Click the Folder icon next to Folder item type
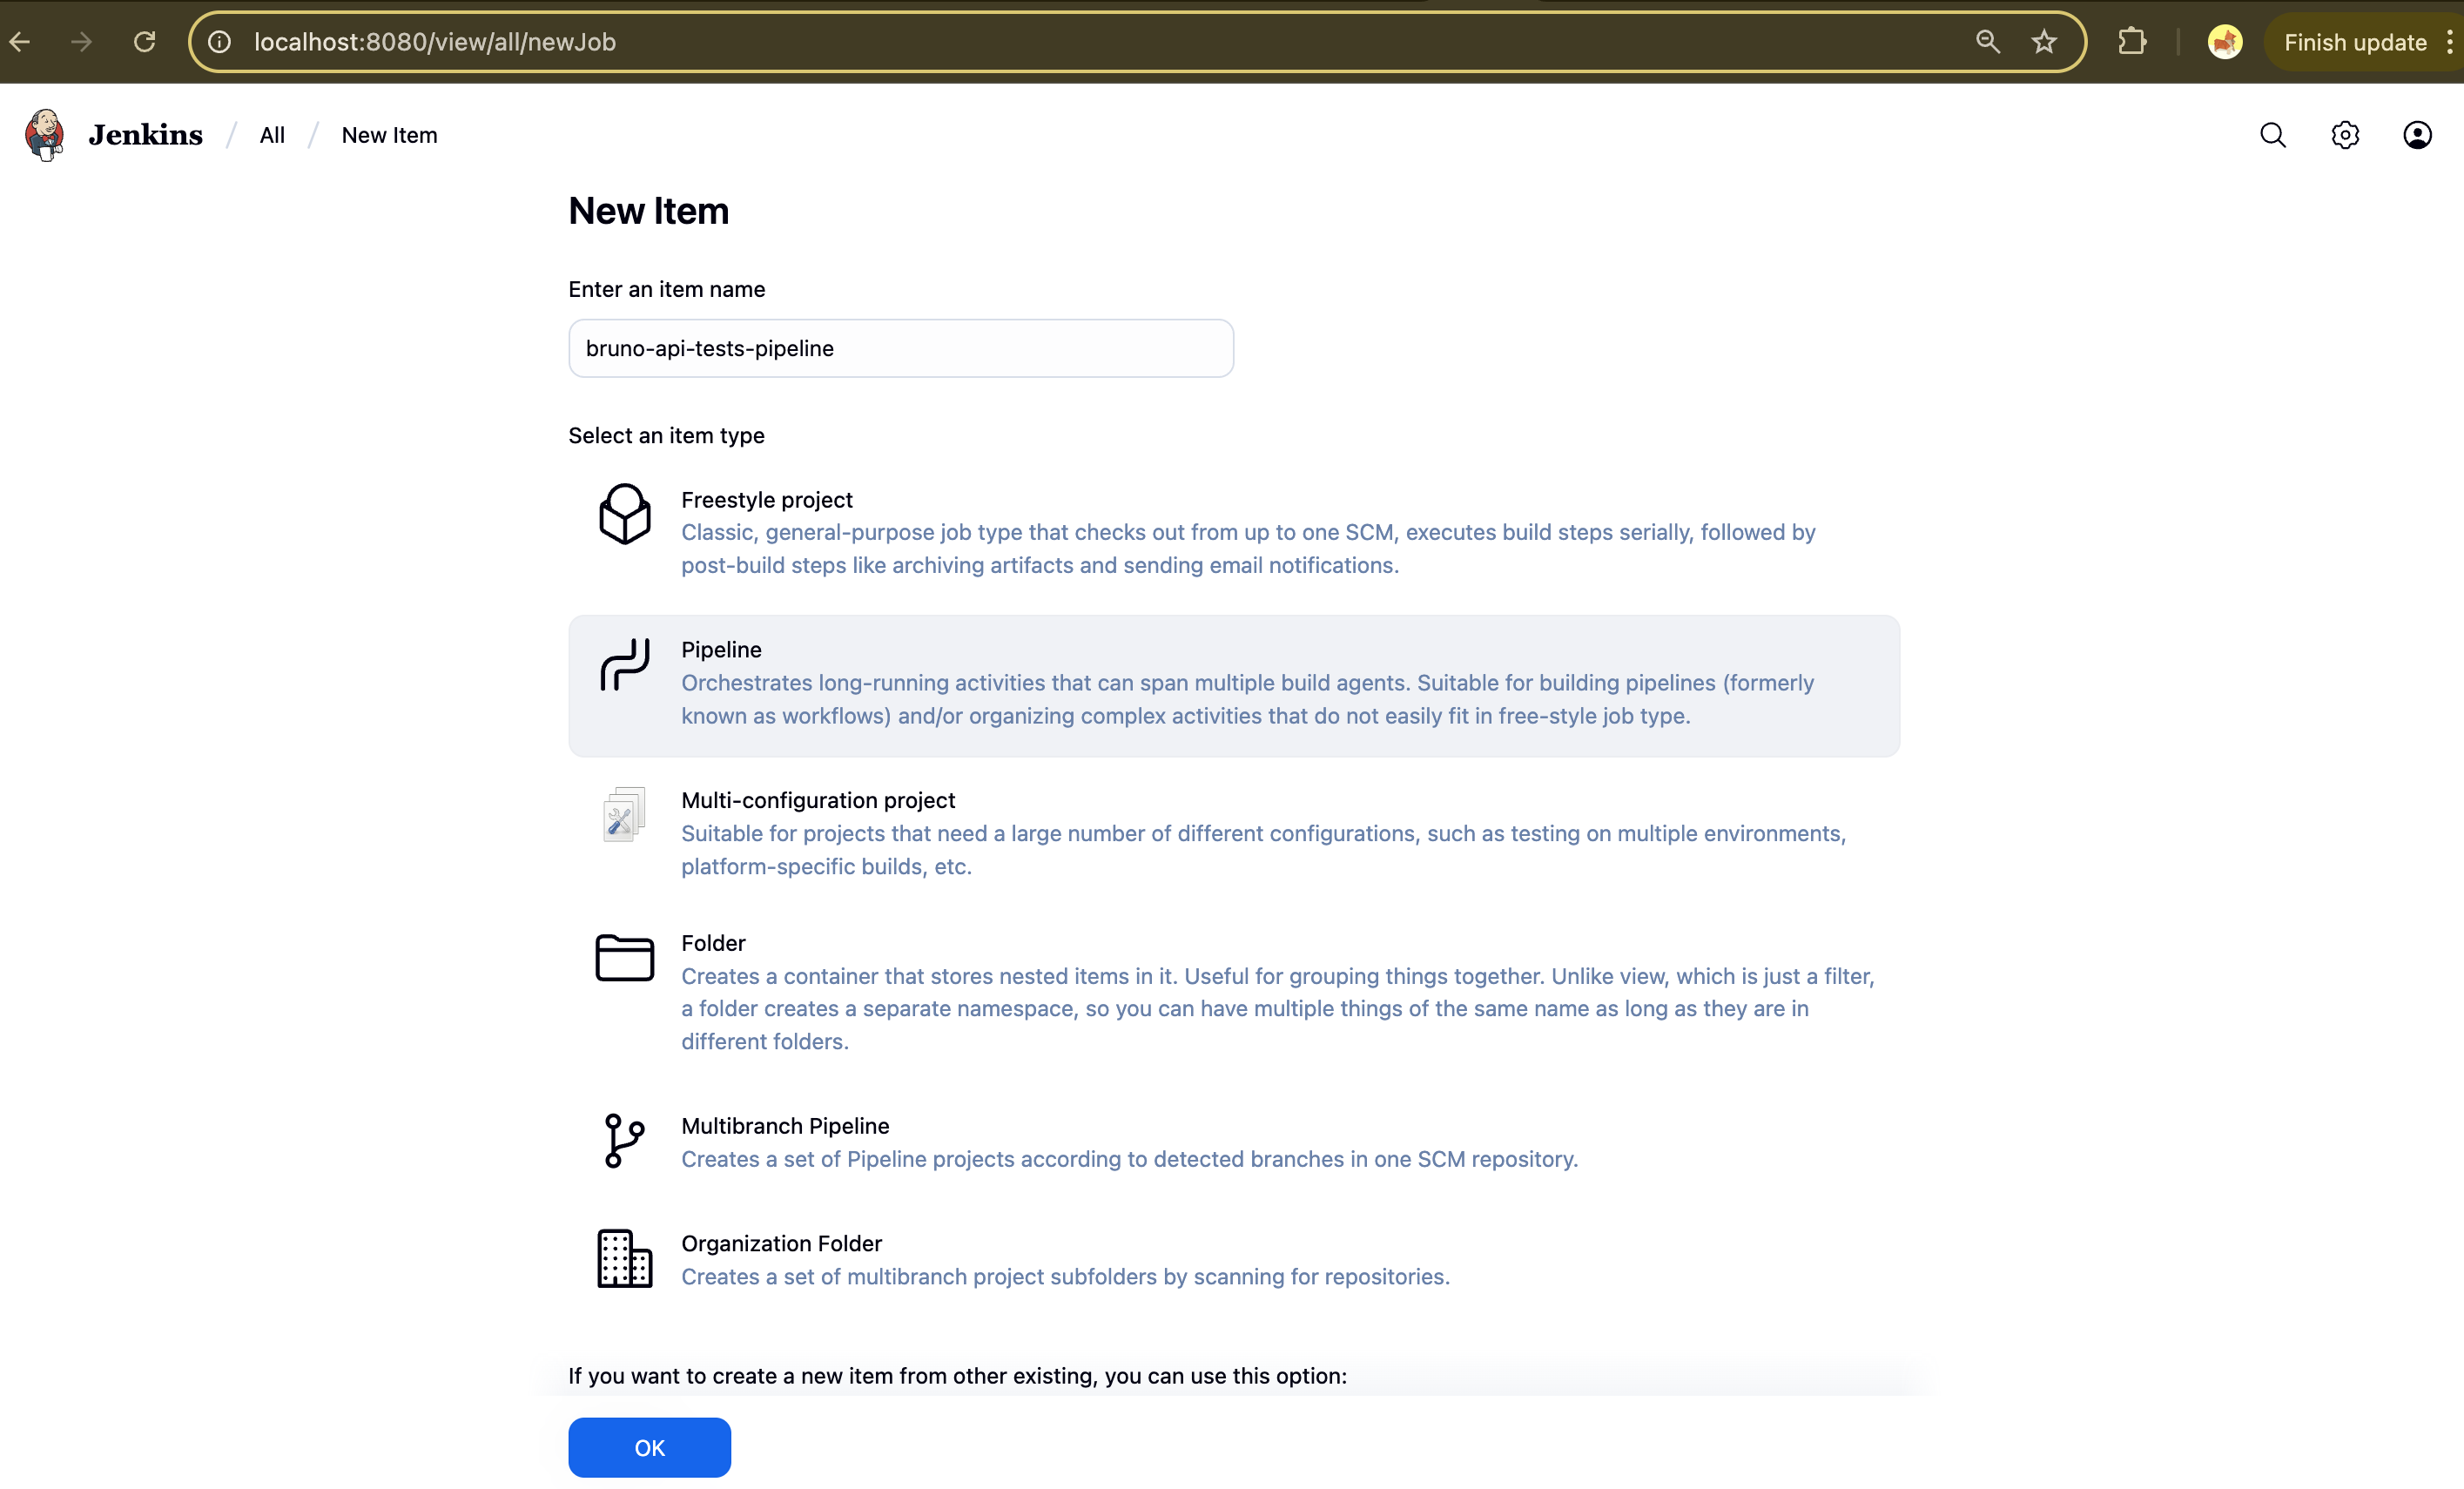This screenshot has height=1489, width=2464. point(624,957)
